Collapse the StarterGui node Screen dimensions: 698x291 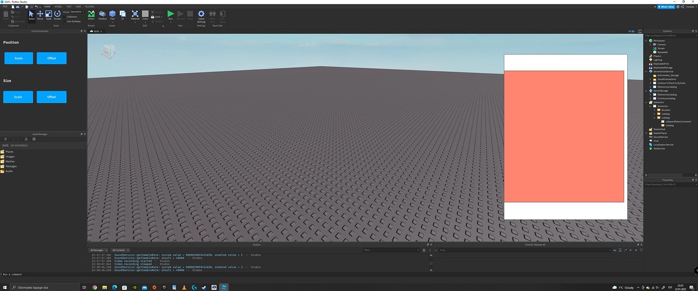(646, 102)
